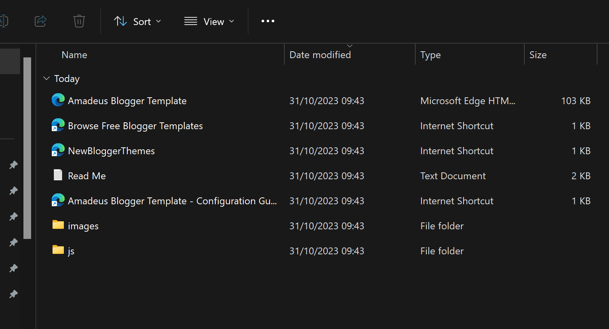609x329 pixels.
Task: Sort by the Size column header
Action: [x=538, y=55]
